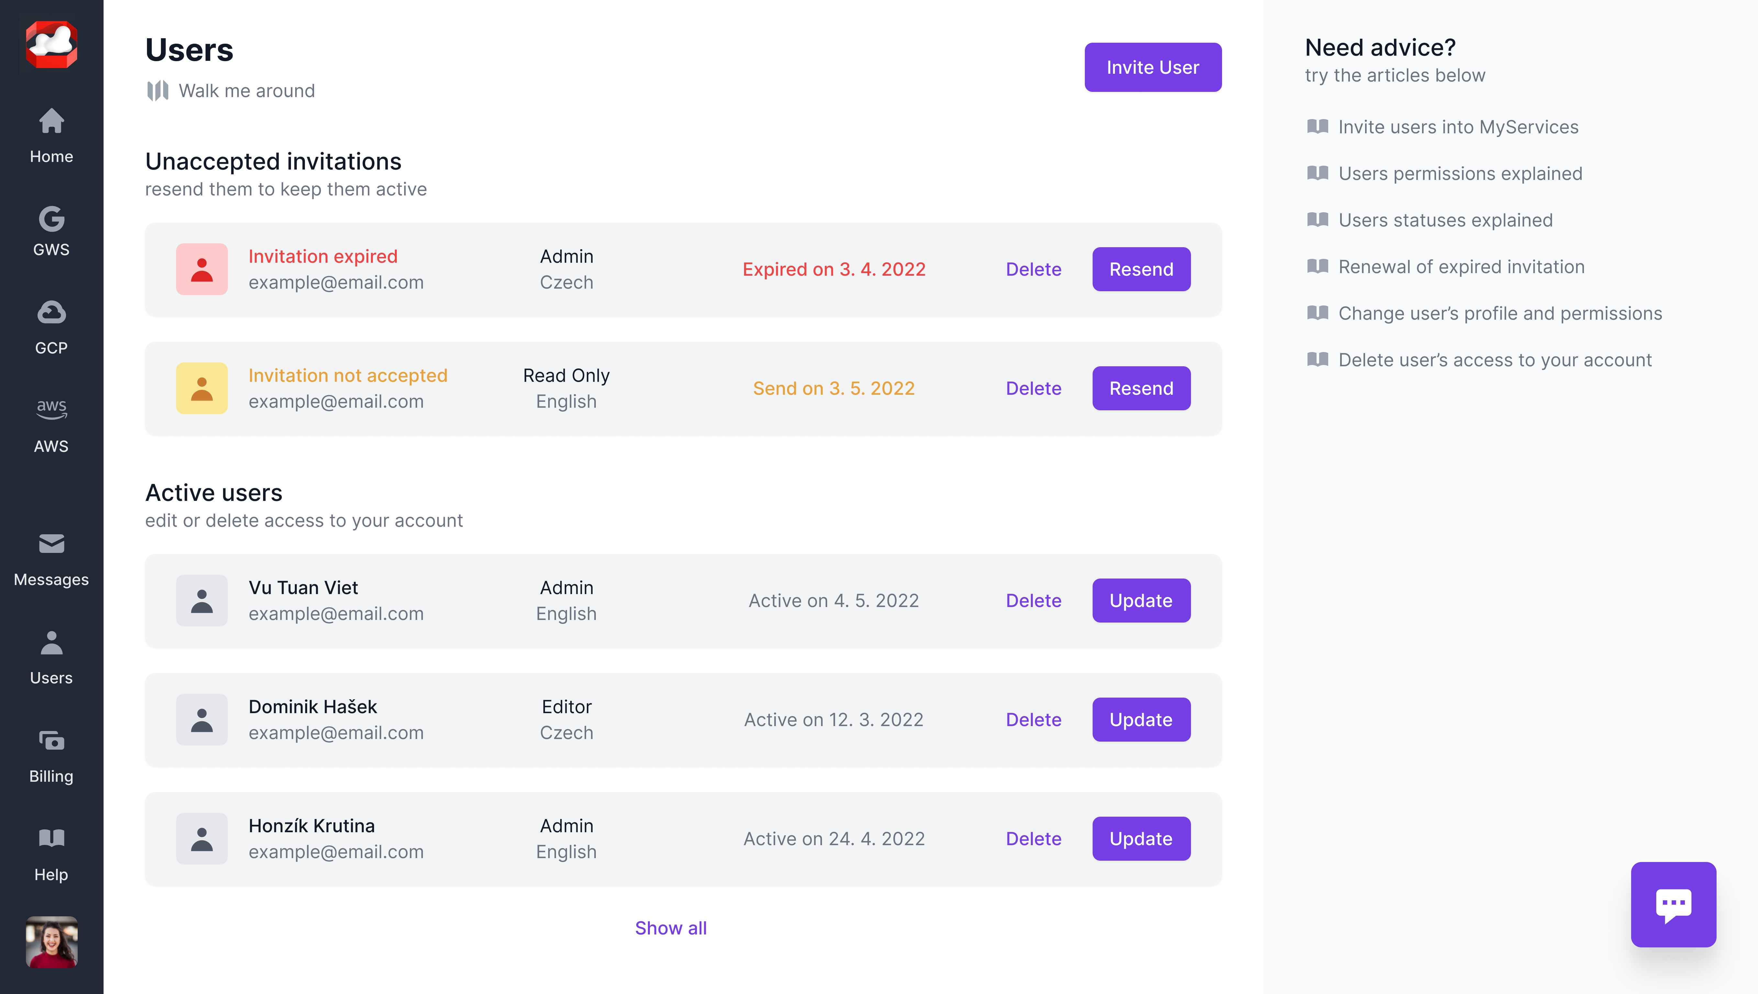Delete user Dominik Hašek
Image resolution: width=1758 pixels, height=994 pixels.
[x=1033, y=720]
